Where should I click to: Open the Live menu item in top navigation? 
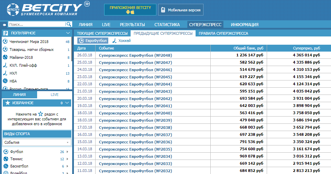[106, 24]
